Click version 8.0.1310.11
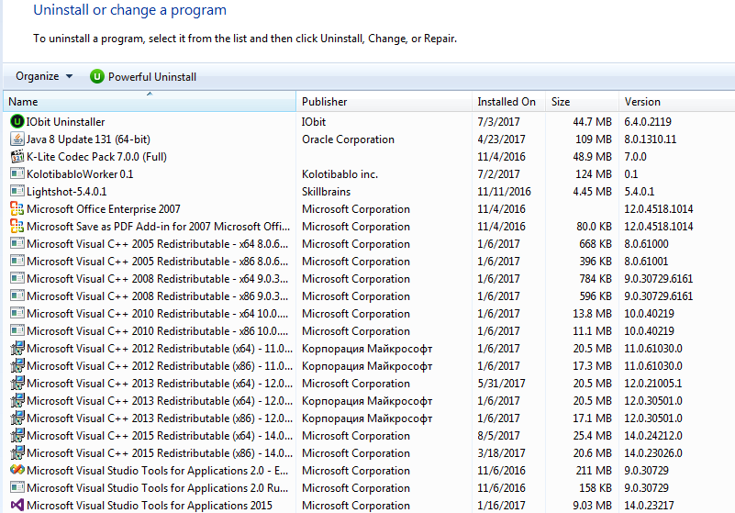Image resolution: width=735 pixels, height=513 pixels. click(651, 139)
